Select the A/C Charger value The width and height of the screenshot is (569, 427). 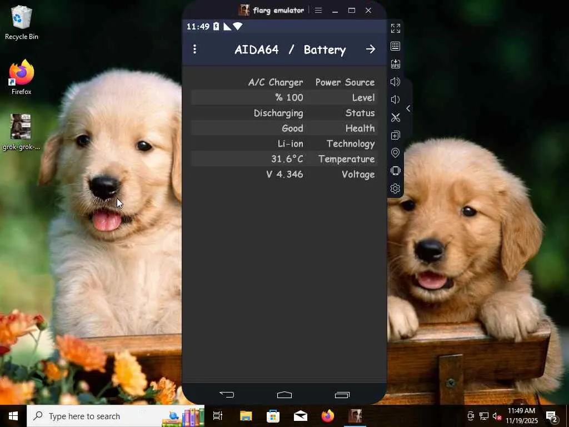point(276,82)
